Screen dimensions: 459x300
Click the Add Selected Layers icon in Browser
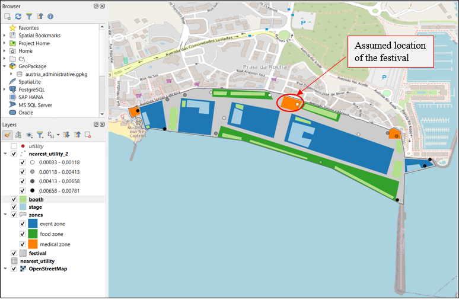pyautogui.click(x=7, y=17)
